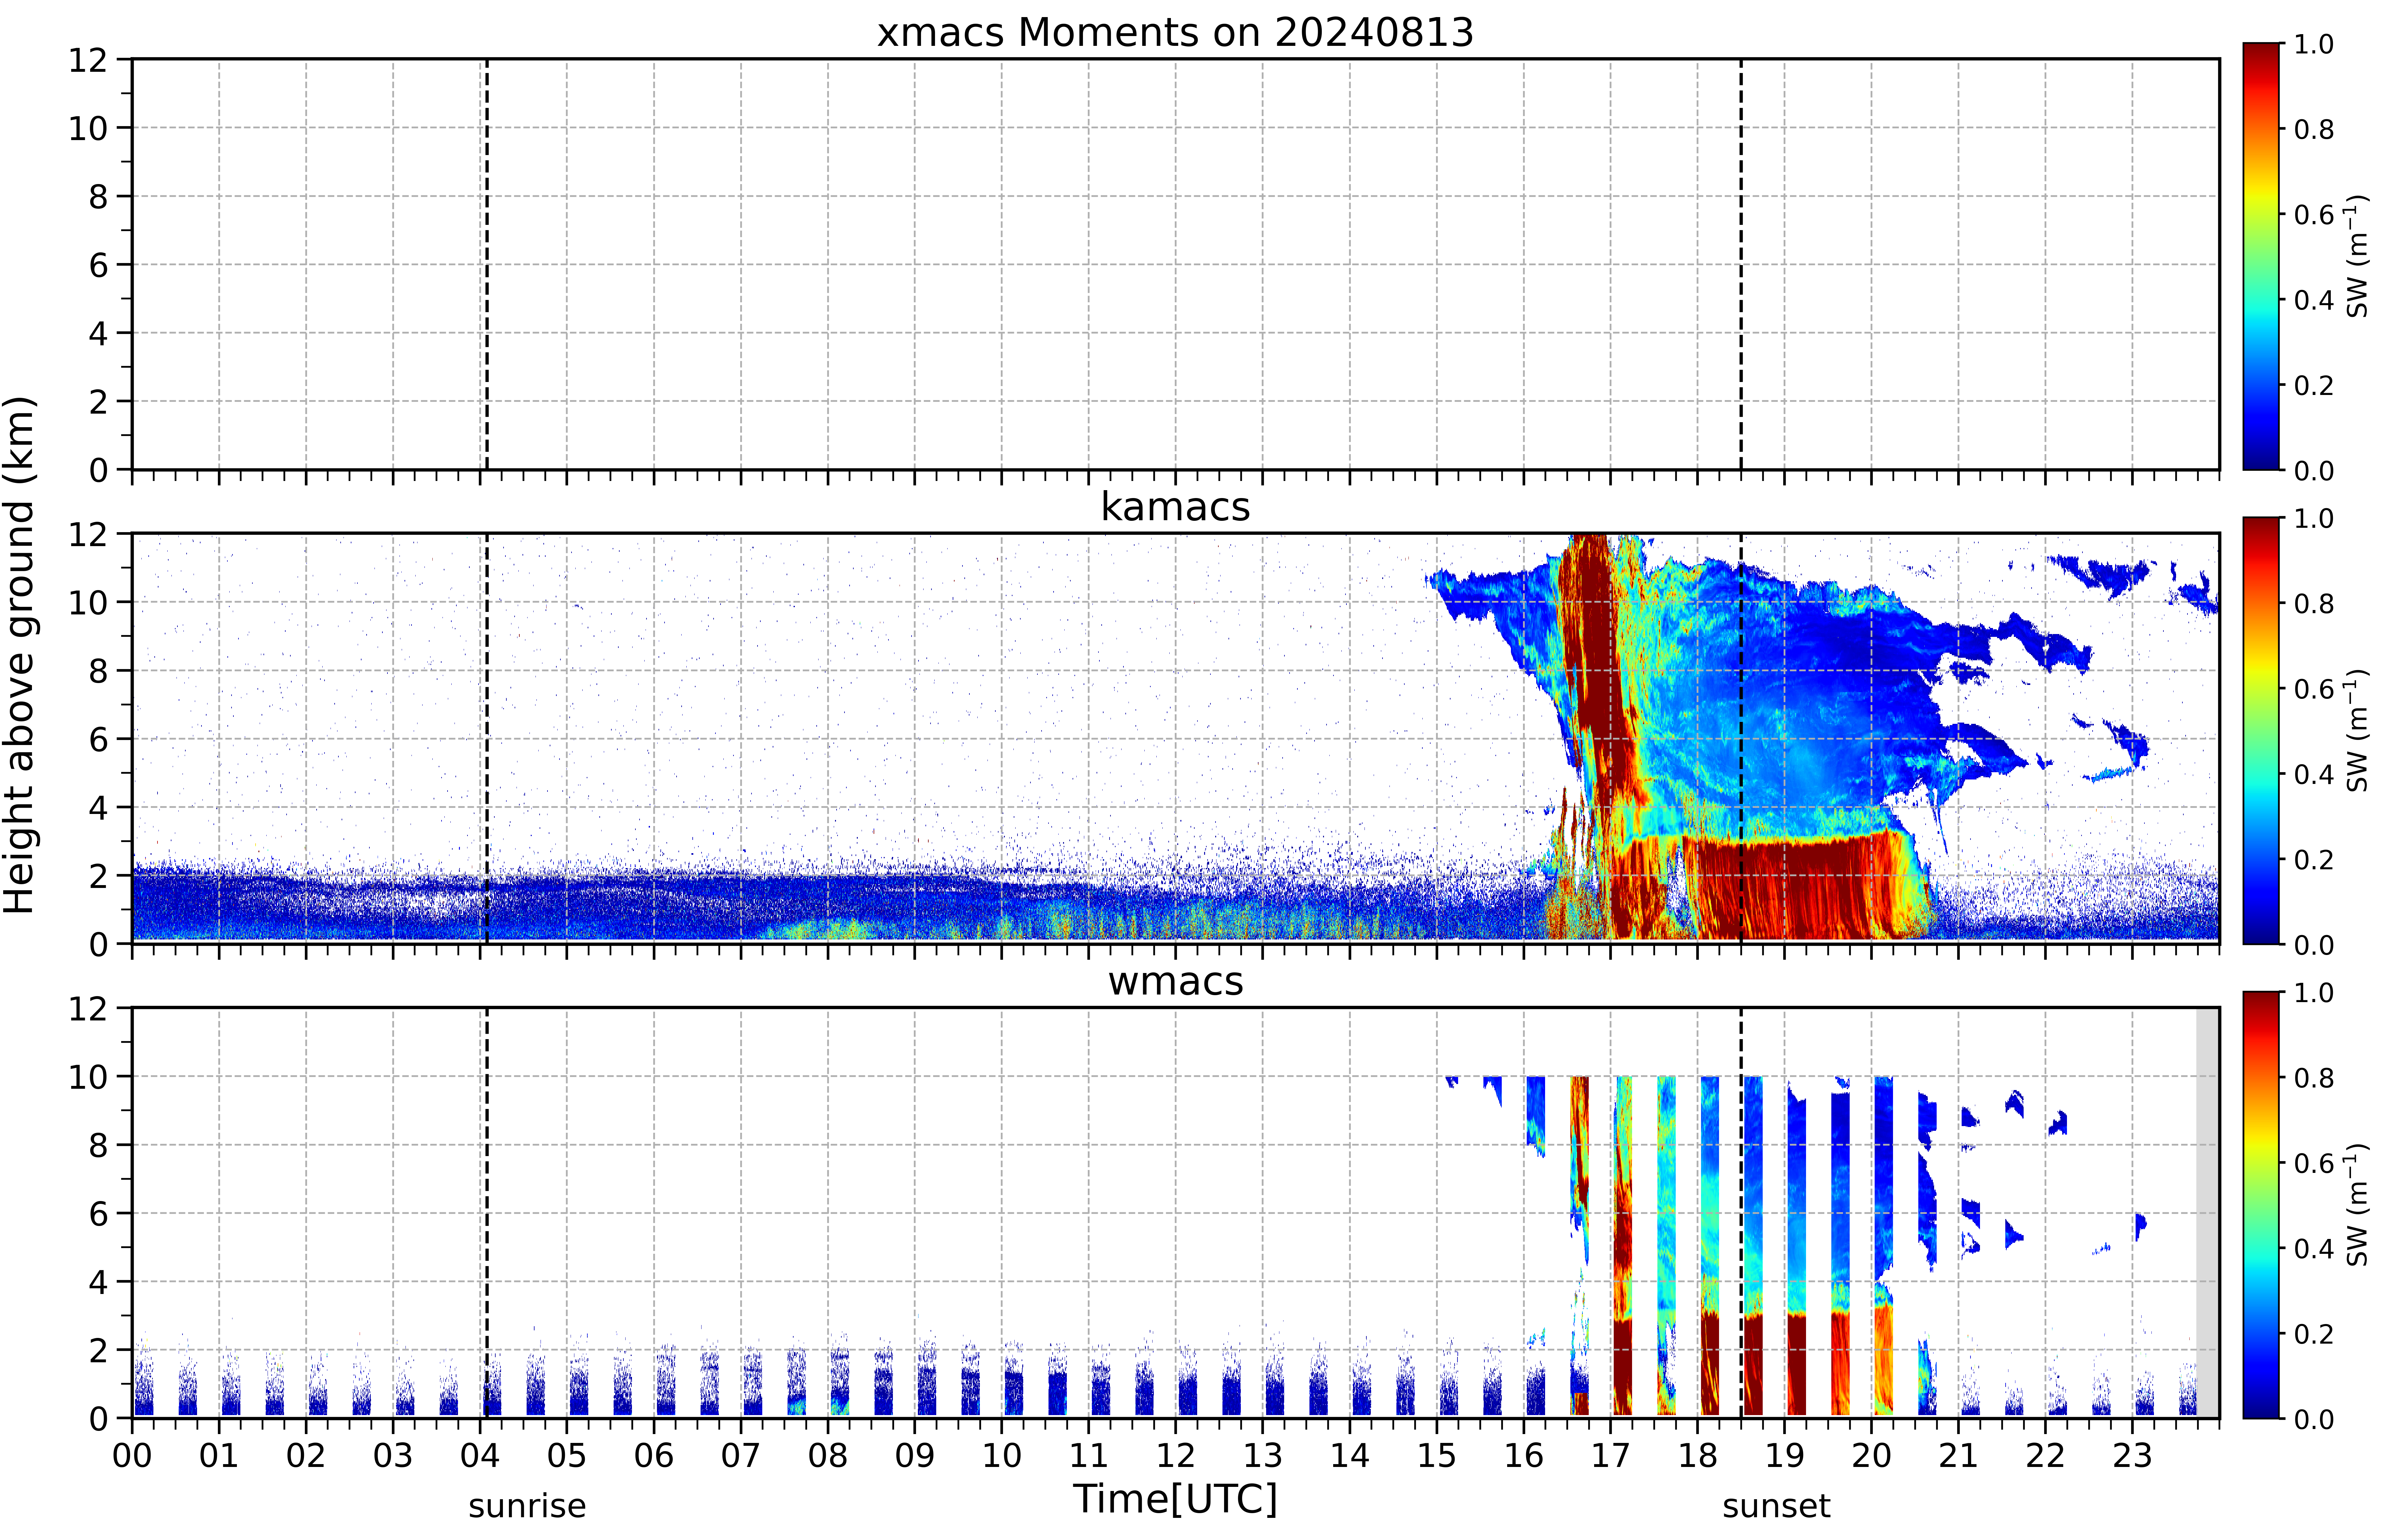Viewport: 2388px width, 1540px height.
Task: Click the sunset dashed line in xmacs panel
Action: [x=1741, y=264]
